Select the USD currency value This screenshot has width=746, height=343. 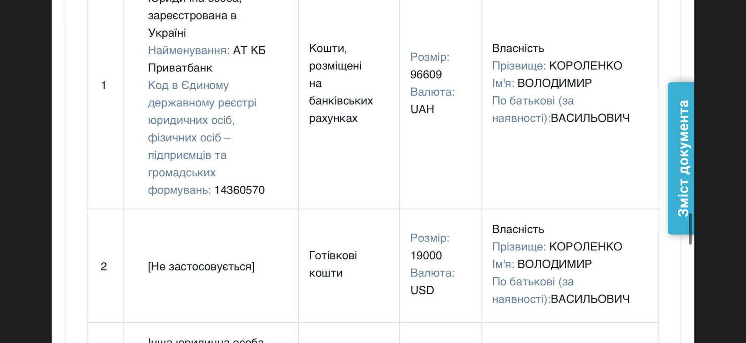point(422,290)
